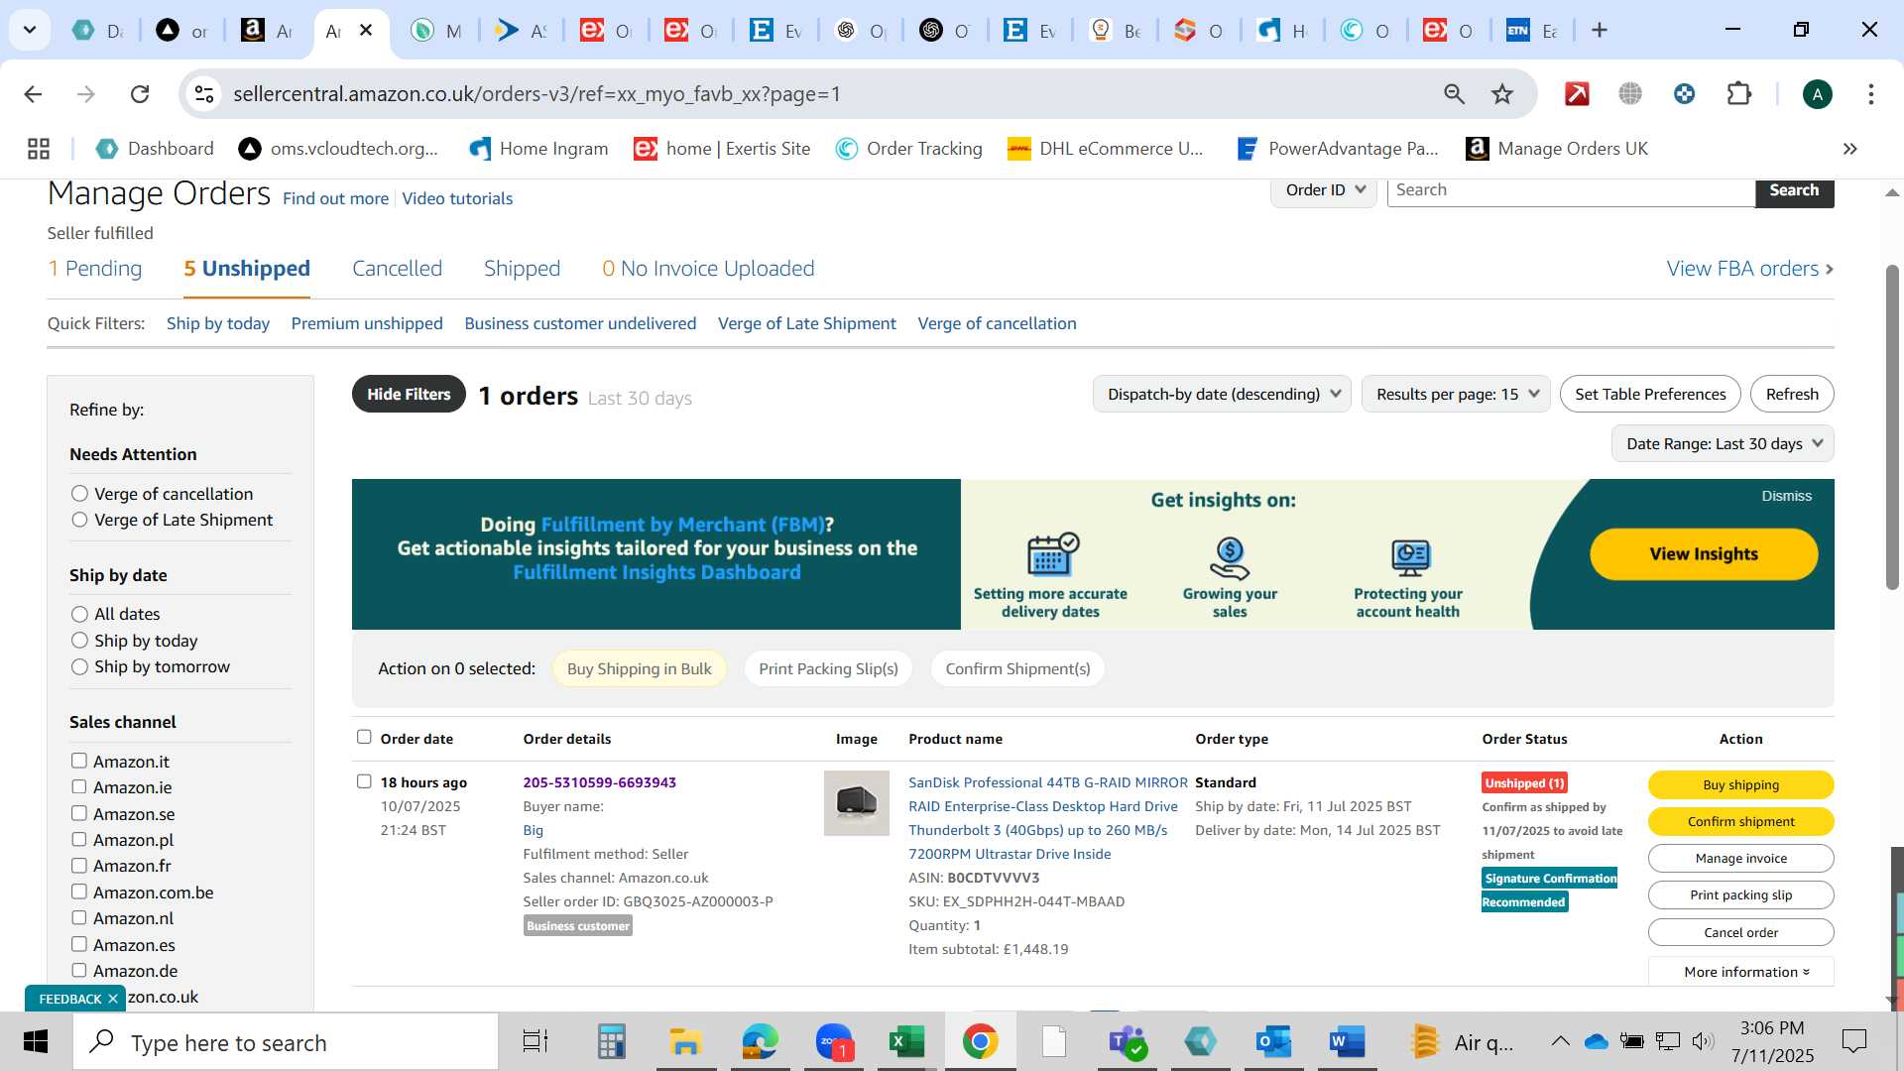Bookmark page with the star icon

click(x=1502, y=94)
